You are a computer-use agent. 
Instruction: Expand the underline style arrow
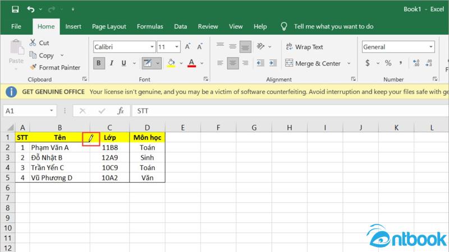(134, 63)
